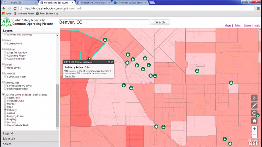Image resolution: width=262 pixels, height=147 pixels.
Task: Open the Apps bookmark shortcut
Action: tap(7, 13)
